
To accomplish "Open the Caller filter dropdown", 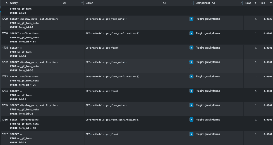I will (177, 3).
